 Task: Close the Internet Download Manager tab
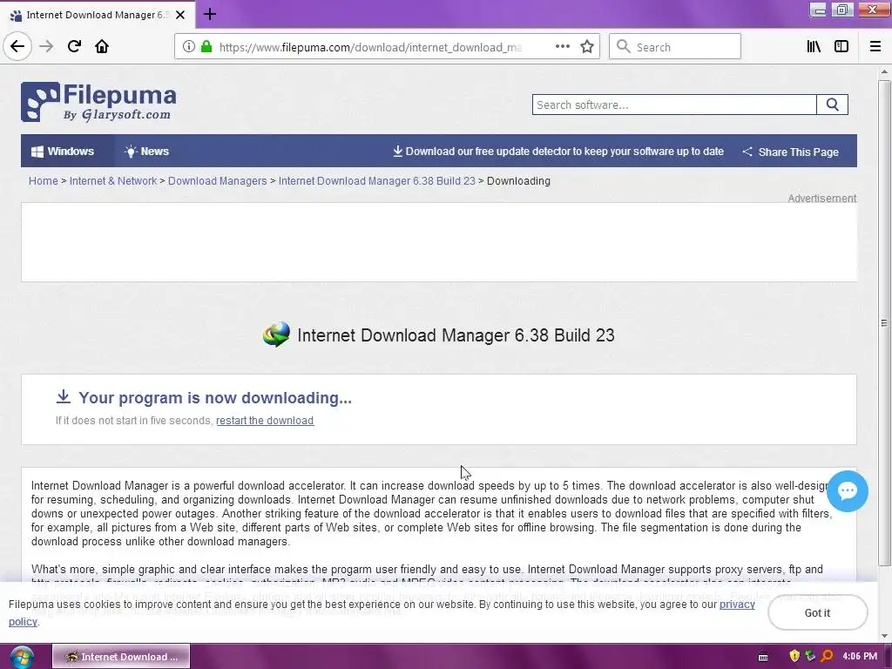[180, 15]
